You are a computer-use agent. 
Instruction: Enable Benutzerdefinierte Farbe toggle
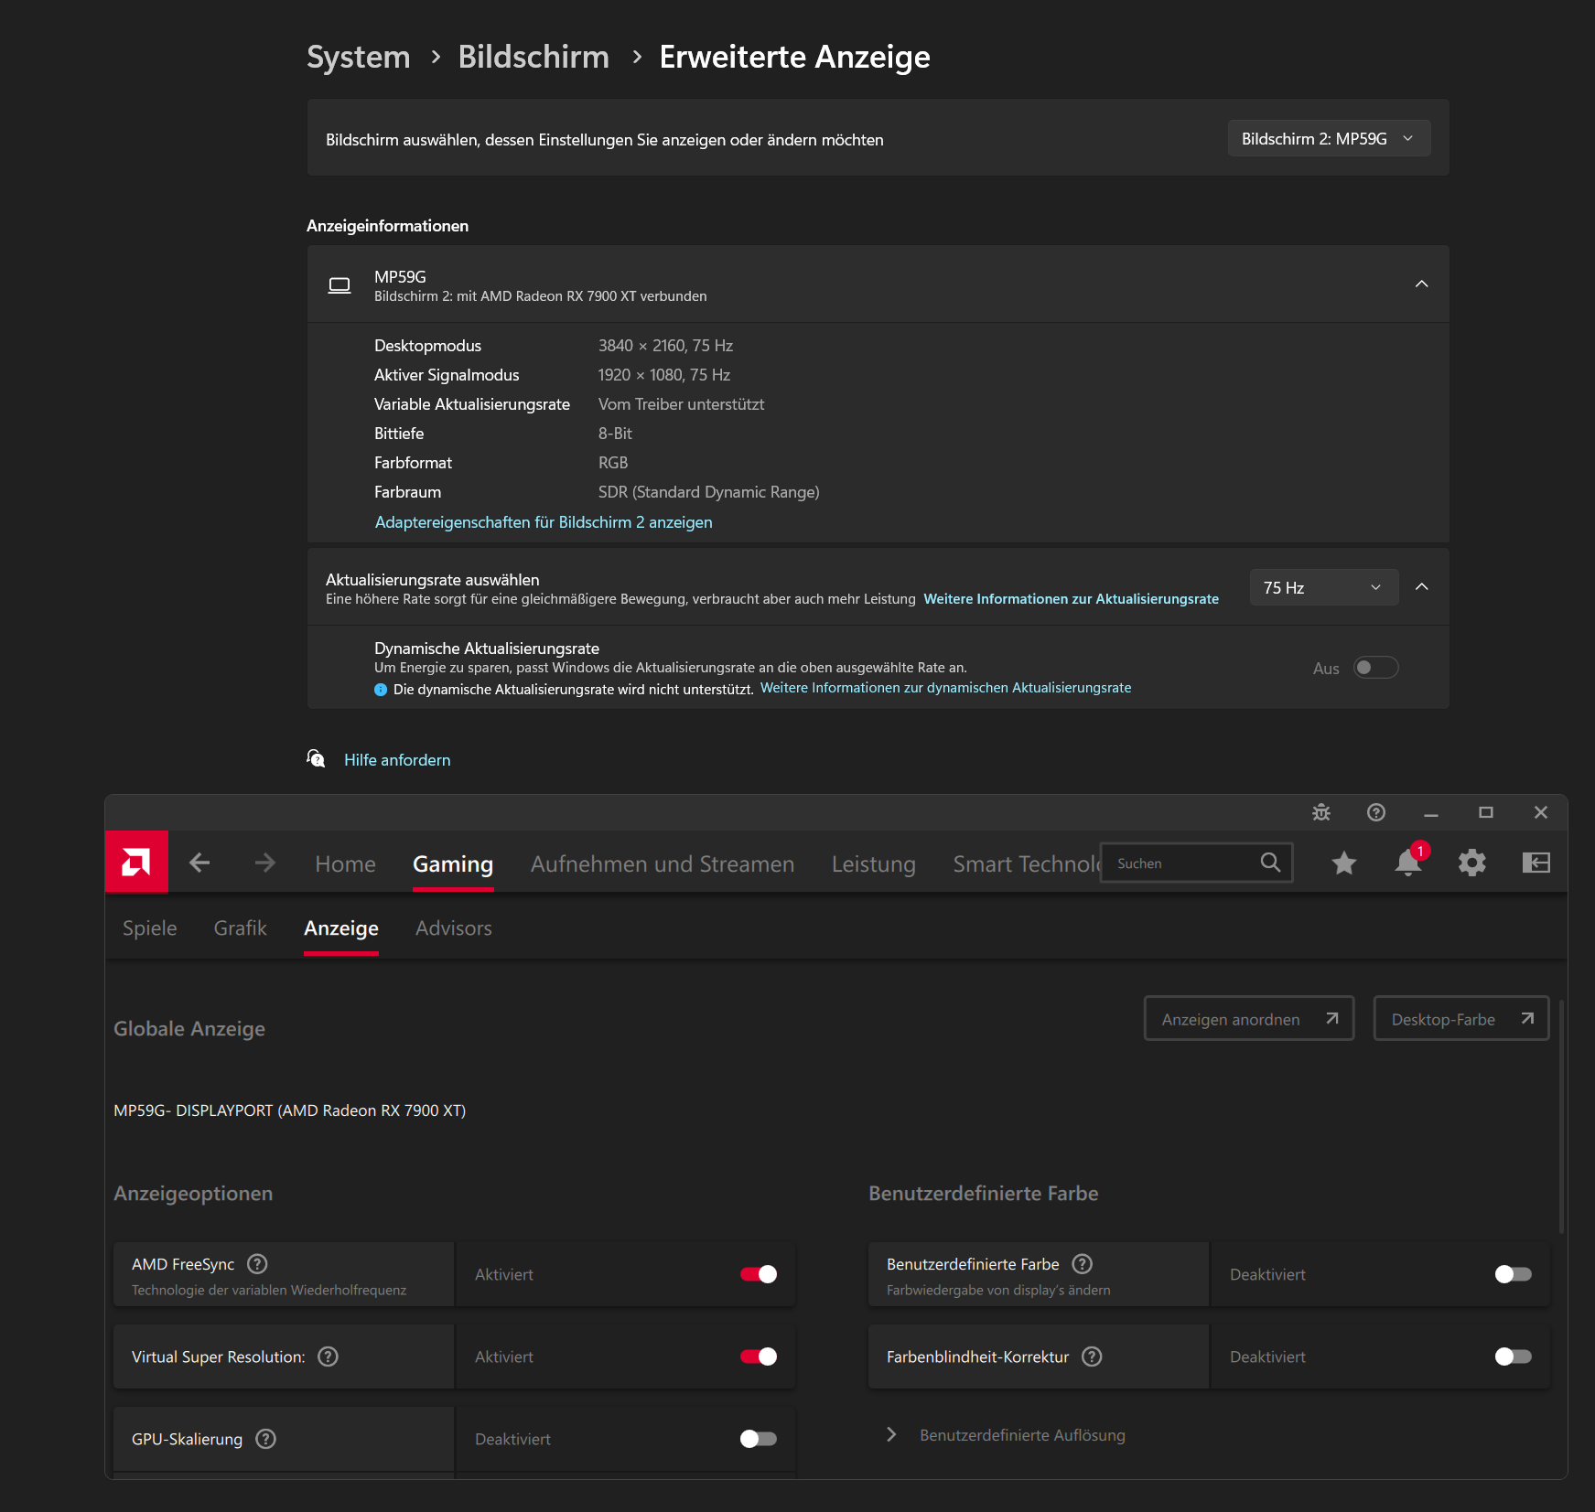(x=1514, y=1274)
